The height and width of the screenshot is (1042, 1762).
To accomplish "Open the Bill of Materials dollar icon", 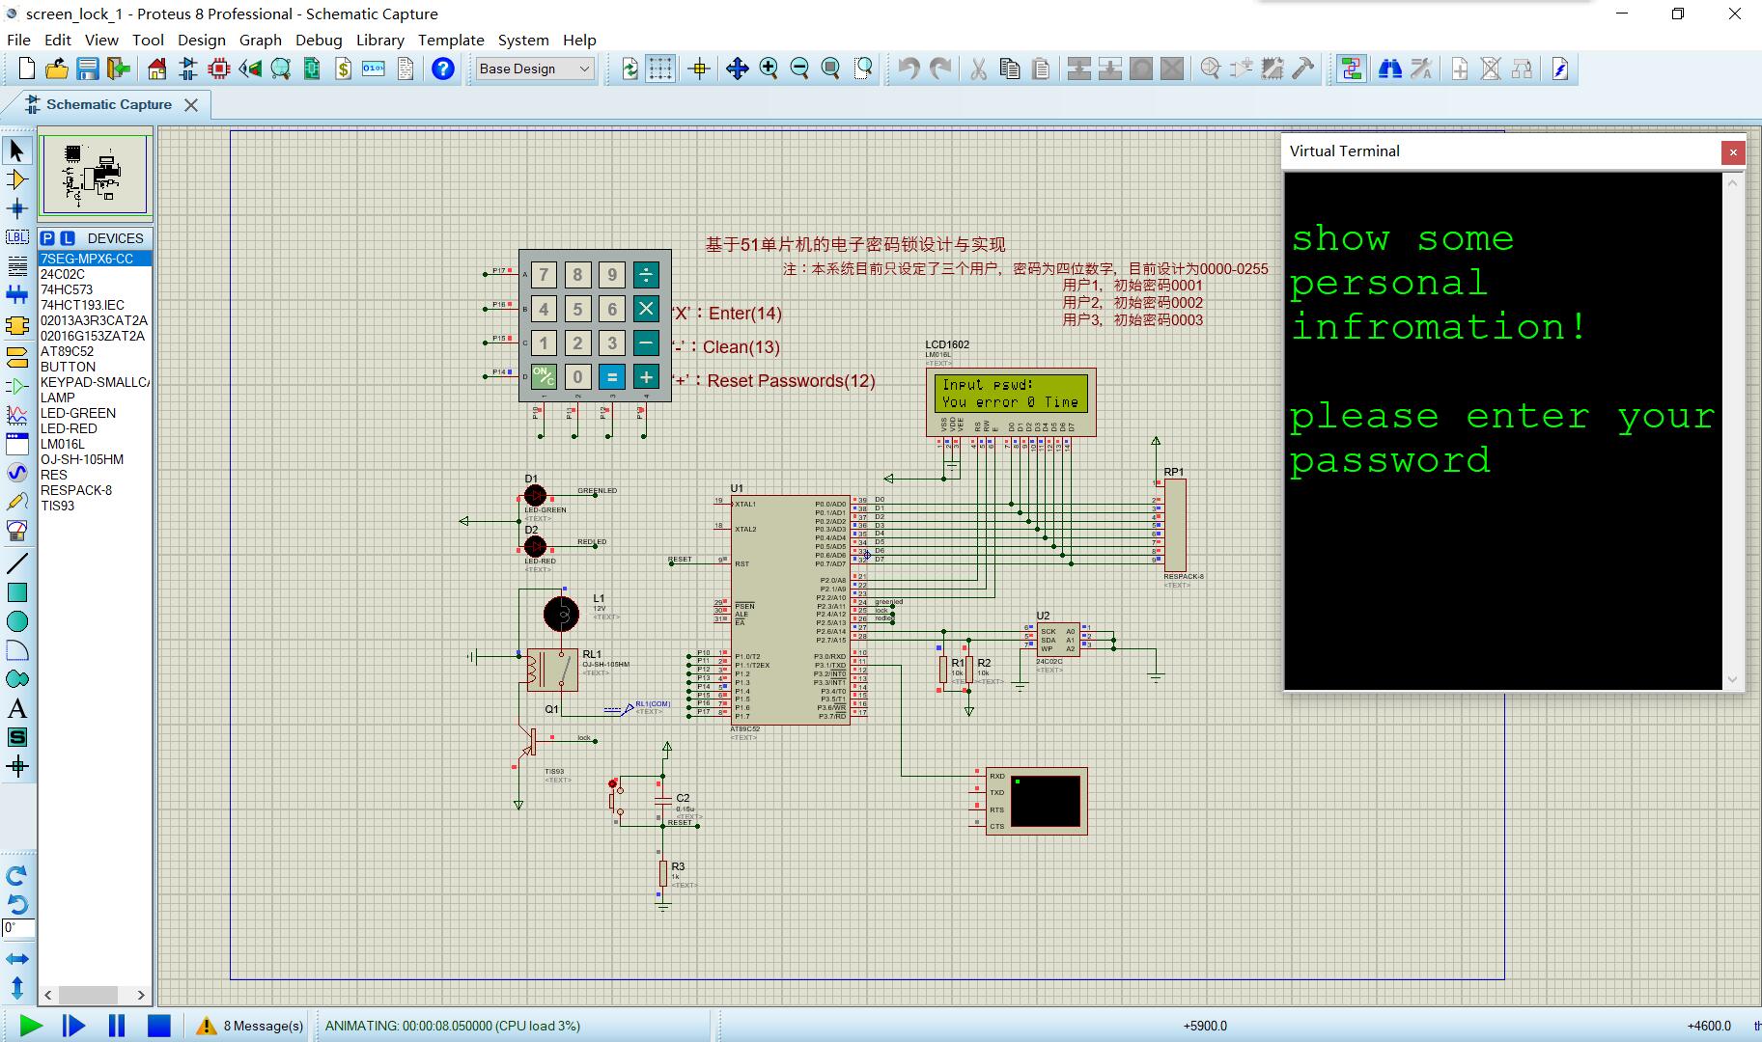I will [x=343, y=69].
